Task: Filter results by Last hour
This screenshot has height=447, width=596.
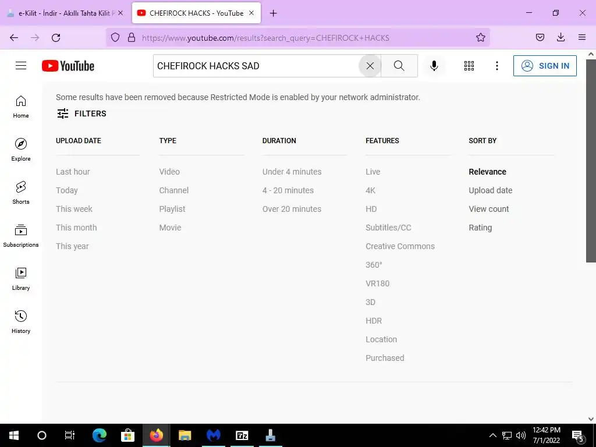Action: pyautogui.click(x=73, y=172)
